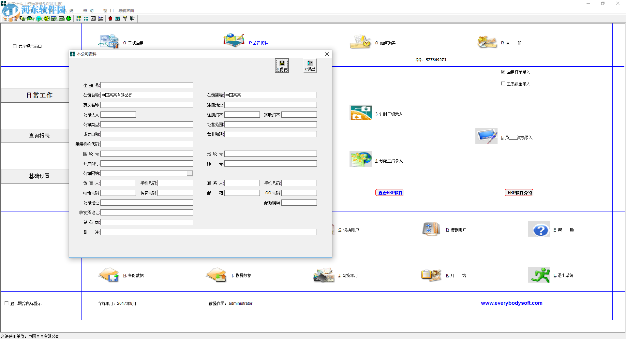Viewport: 626px width, 339px height.
Task: Click the 注册资本 input field
Action: tap(242, 115)
